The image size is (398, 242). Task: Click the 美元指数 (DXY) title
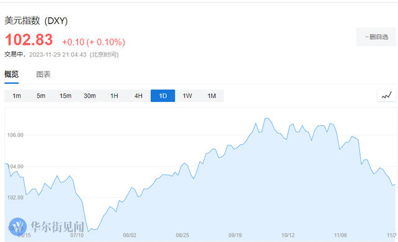[x=36, y=21]
